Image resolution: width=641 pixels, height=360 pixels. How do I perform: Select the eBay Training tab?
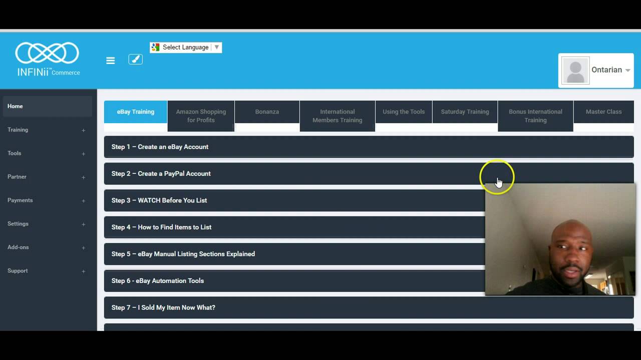point(136,111)
